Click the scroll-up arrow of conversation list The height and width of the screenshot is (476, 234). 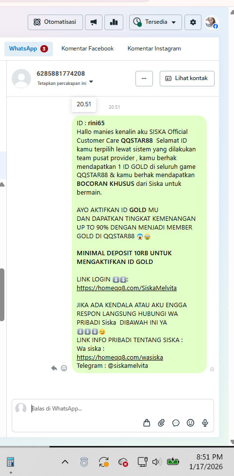(2, 184)
